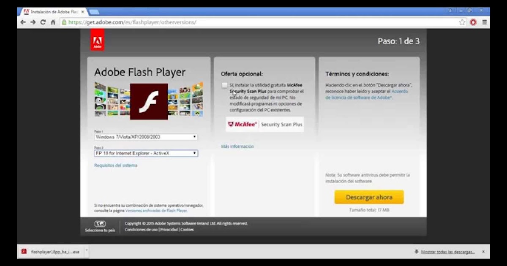Open the Paso 1 operating system dropdown
Screen dimensions: 507x266
coord(146,137)
